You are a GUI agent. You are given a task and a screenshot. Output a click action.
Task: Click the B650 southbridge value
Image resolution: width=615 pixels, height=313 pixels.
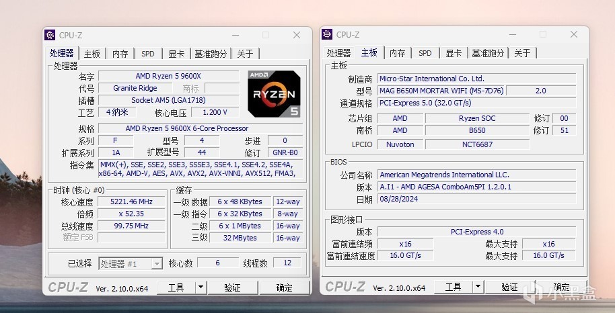click(x=477, y=130)
